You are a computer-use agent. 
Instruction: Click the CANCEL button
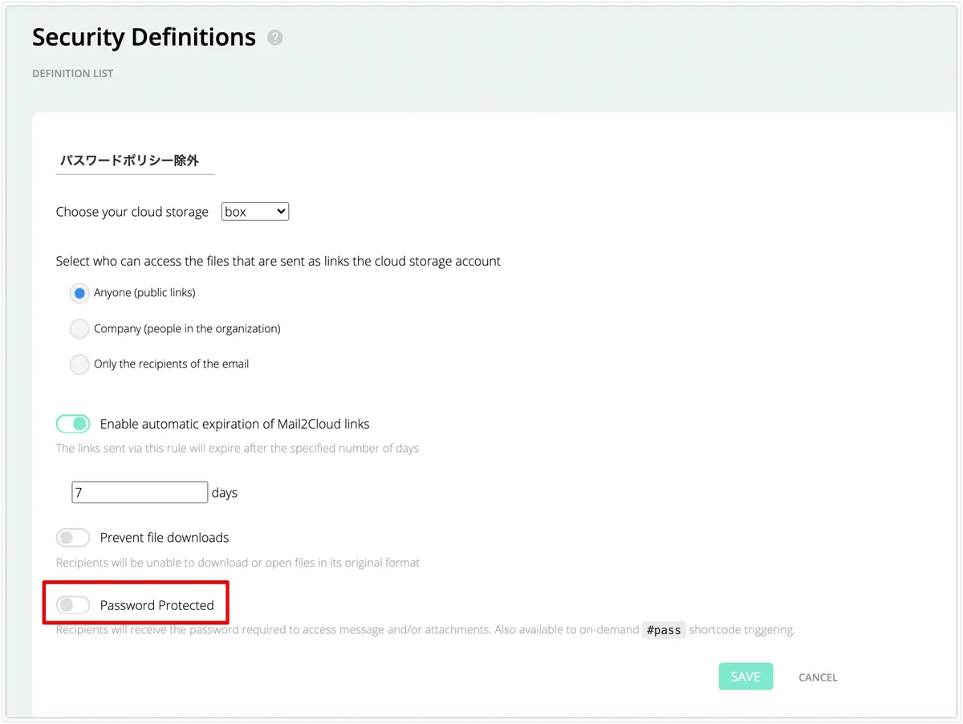click(x=818, y=677)
